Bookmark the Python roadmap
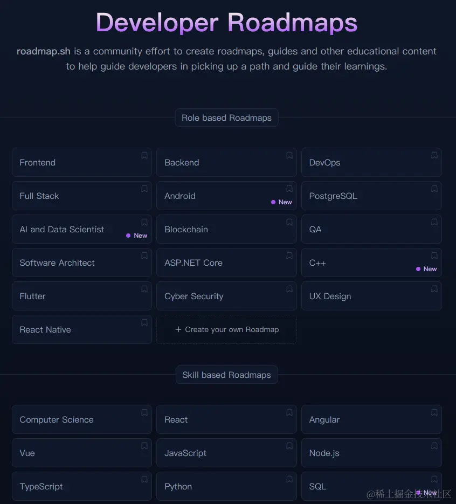This screenshot has width=456, height=504. pyautogui.click(x=289, y=480)
